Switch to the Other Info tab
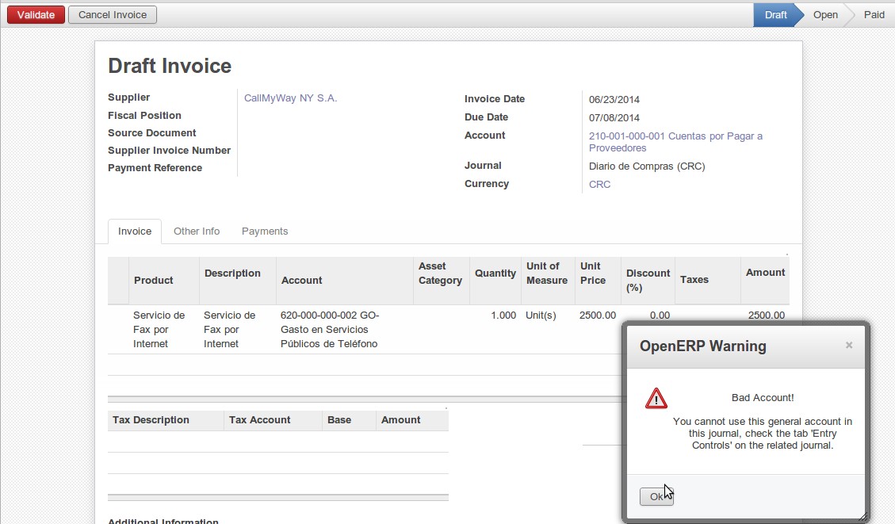Image resolution: width=895 pixels, height=524 pixels. click(x=197, y=231)
